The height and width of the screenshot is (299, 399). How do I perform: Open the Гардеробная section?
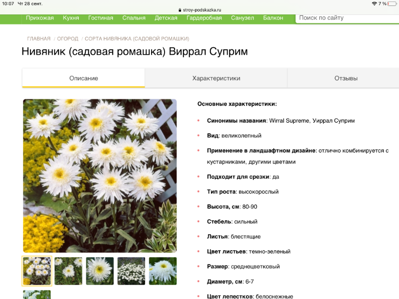(x=204, y=18)
